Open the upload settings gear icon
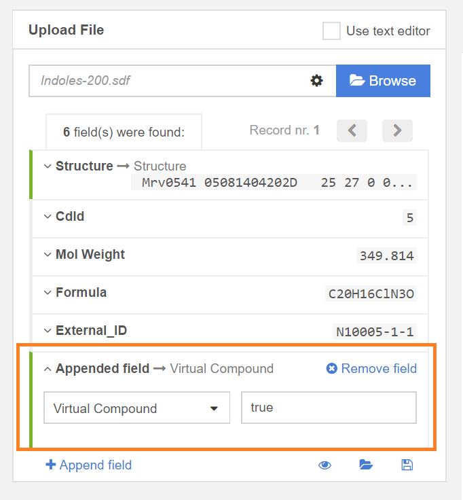Viewport: 463px width, 500px height. pyautogui.click(x=316, y=81)
